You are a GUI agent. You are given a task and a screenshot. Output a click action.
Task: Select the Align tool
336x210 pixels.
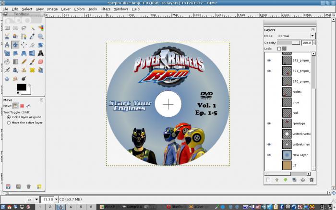click(x=24, y=45)
